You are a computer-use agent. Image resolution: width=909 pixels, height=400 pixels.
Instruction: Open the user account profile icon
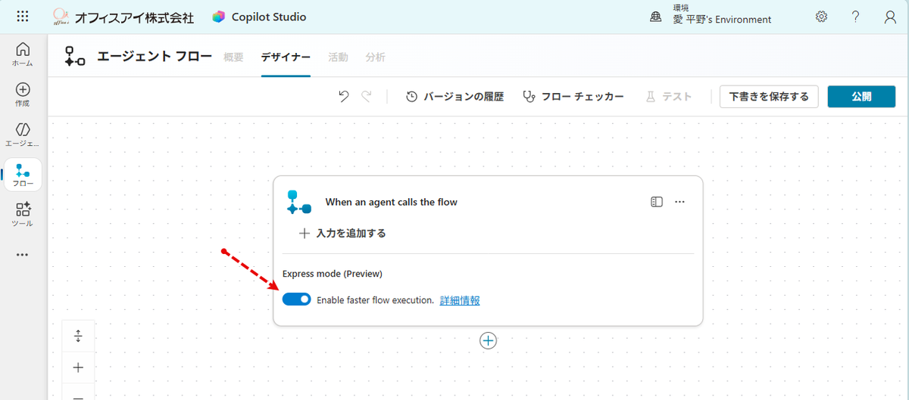pos(890,17)
